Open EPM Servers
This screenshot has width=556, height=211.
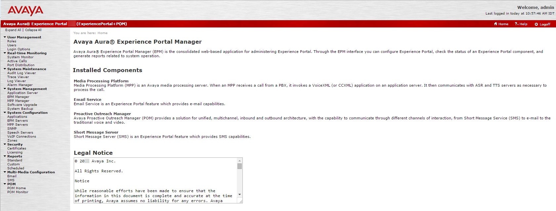pyautogui.click(x=18, y=121)
